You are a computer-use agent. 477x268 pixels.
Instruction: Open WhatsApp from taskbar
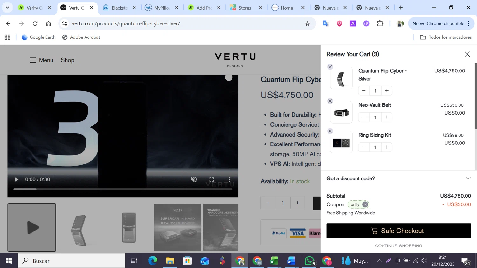(x=309, y=261)
